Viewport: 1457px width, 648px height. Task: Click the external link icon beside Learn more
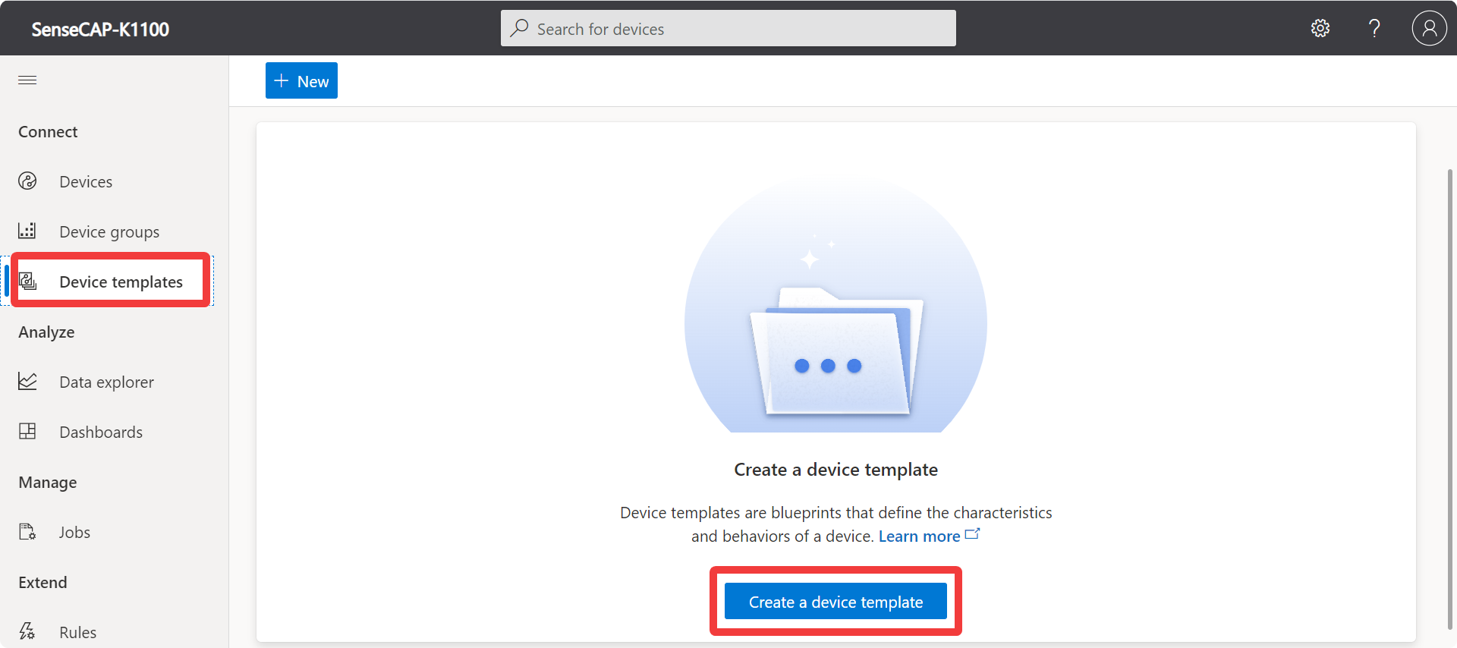(x=972, y=534)
